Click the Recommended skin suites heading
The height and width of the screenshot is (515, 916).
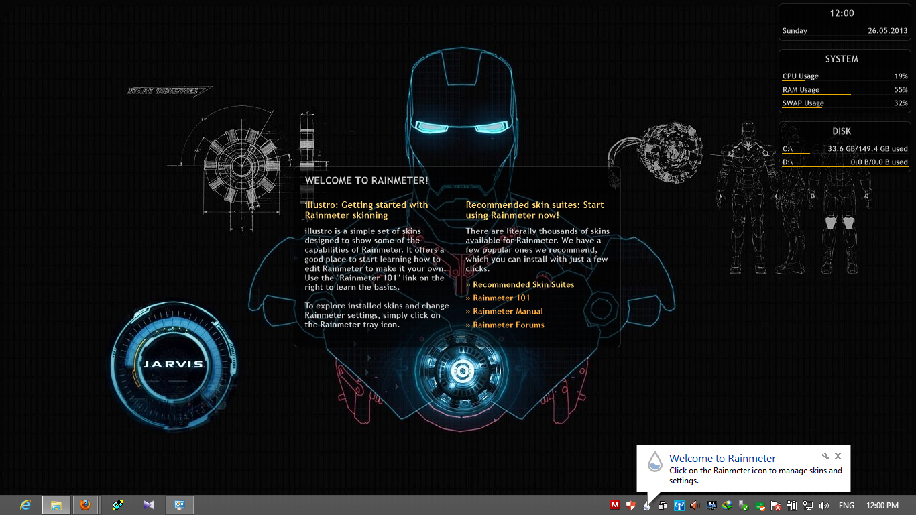pyautogui.click(x=534, y=210)
